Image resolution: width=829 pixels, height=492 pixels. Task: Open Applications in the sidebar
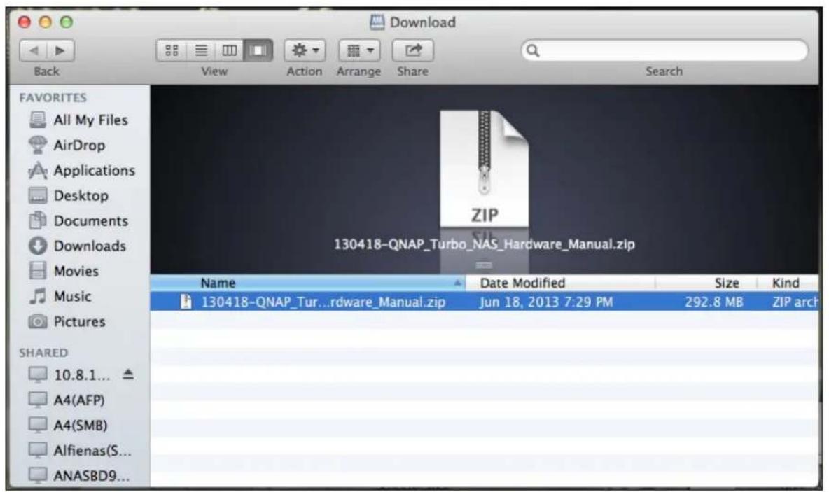click(82, 171)
